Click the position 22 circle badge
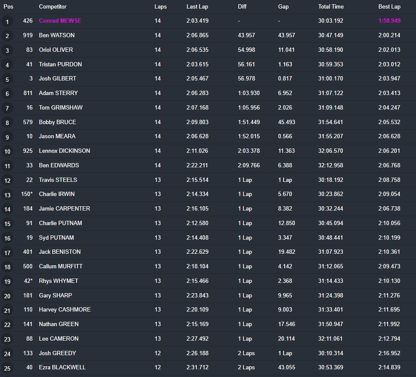Image resolution: width=416 pixels, height=377 pixels. point(7,325)
